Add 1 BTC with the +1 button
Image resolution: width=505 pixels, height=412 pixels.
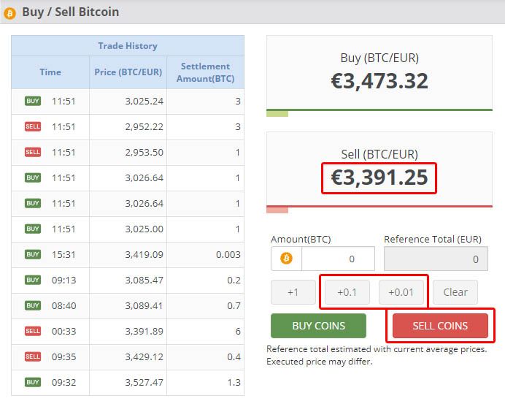point(293,292)
